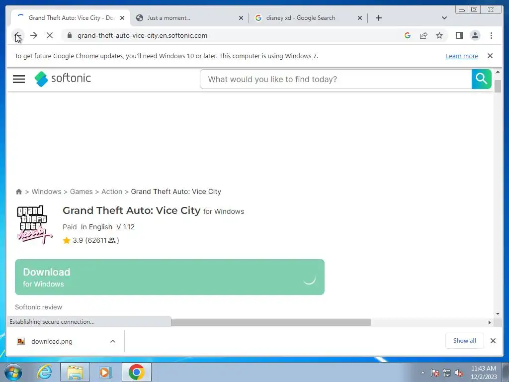Select the Grand Theft Auto: Vice City tab
This screenshot has height=382, width=509.
tap(71, 18)
